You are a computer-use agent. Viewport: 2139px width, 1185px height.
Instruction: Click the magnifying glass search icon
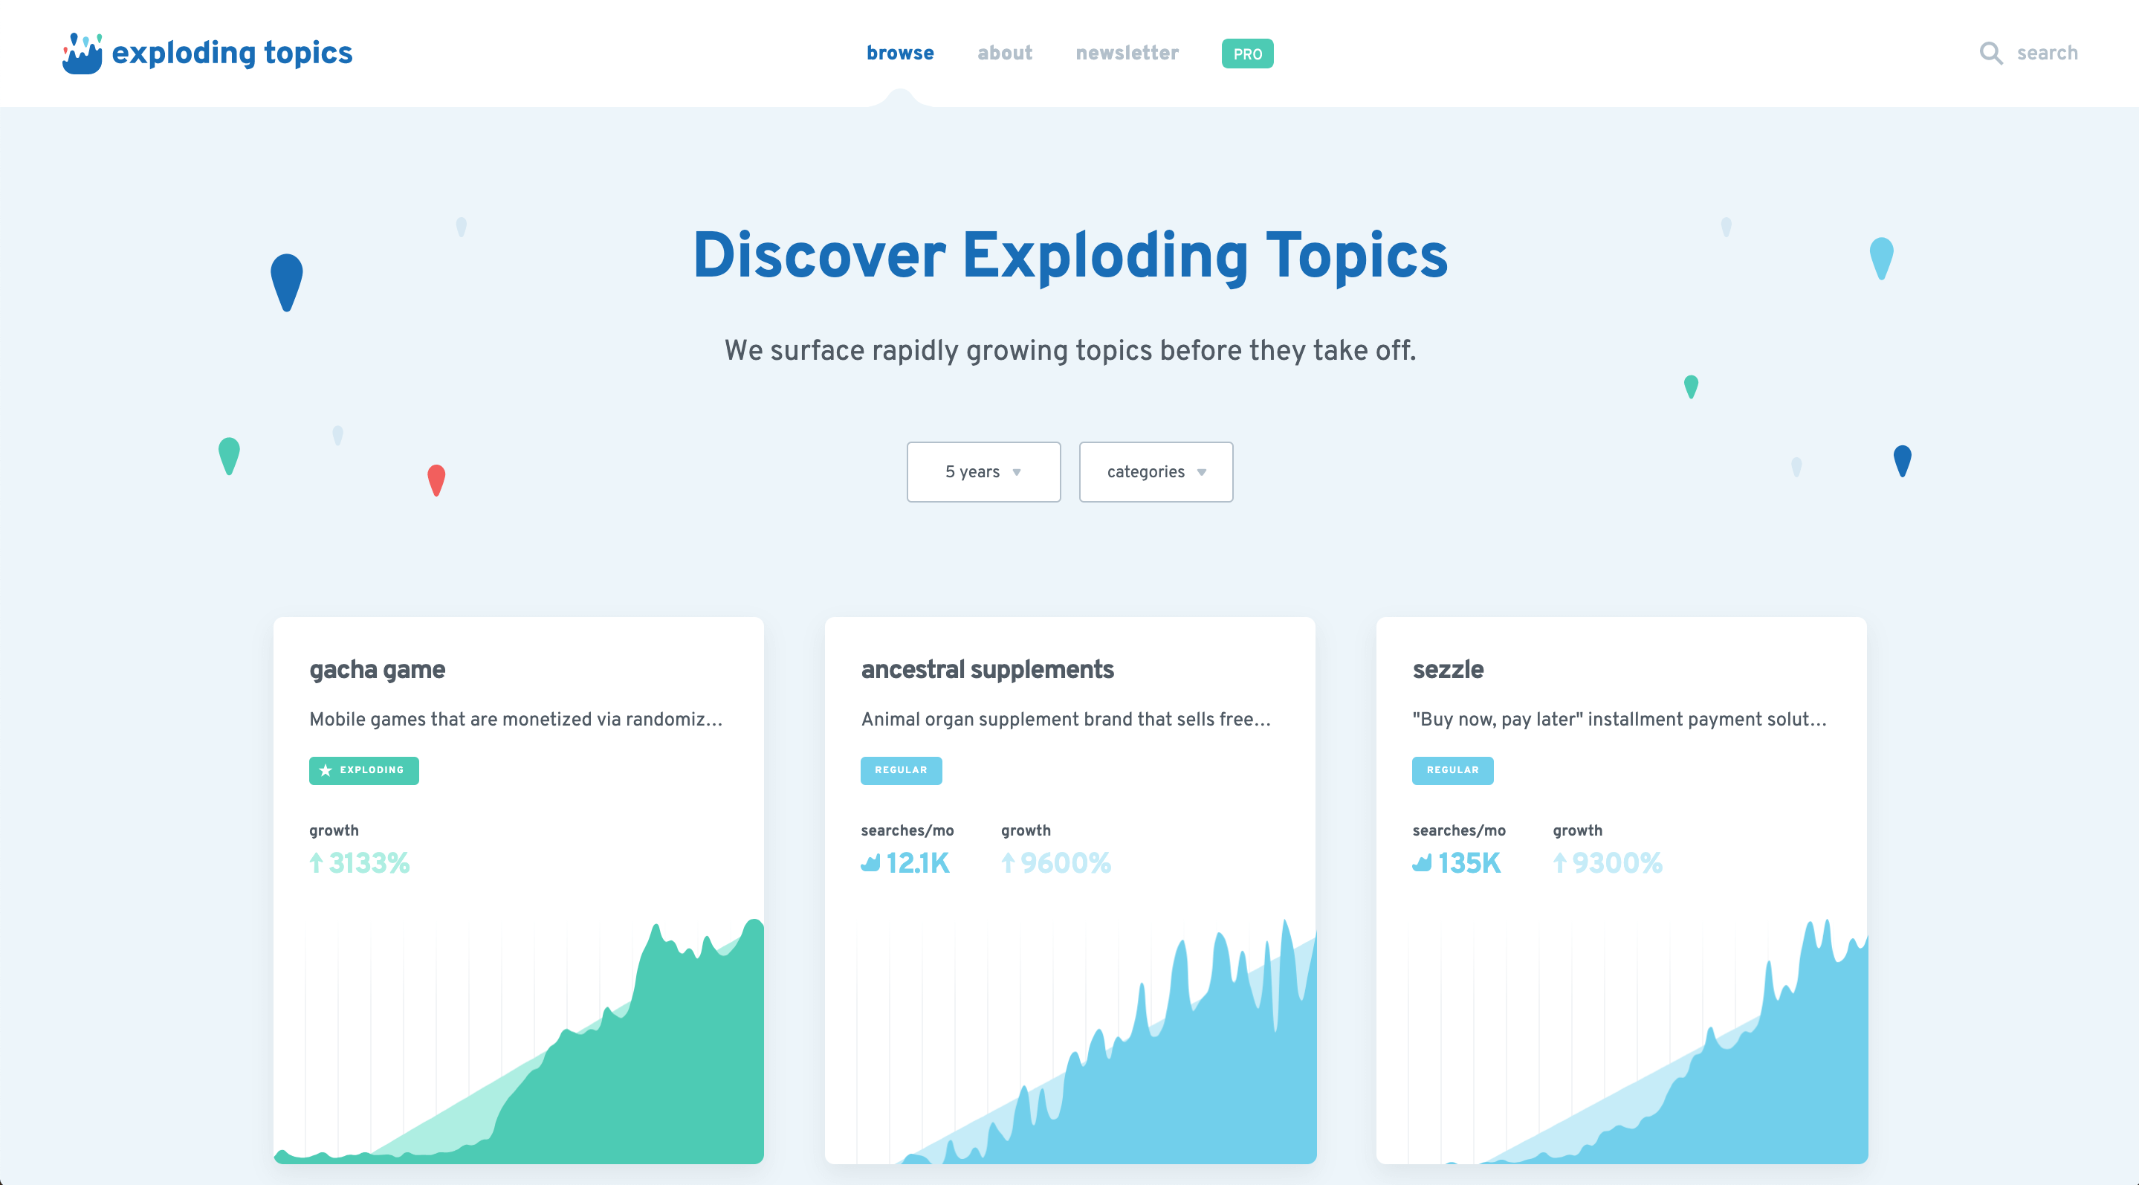(1991, 53)
